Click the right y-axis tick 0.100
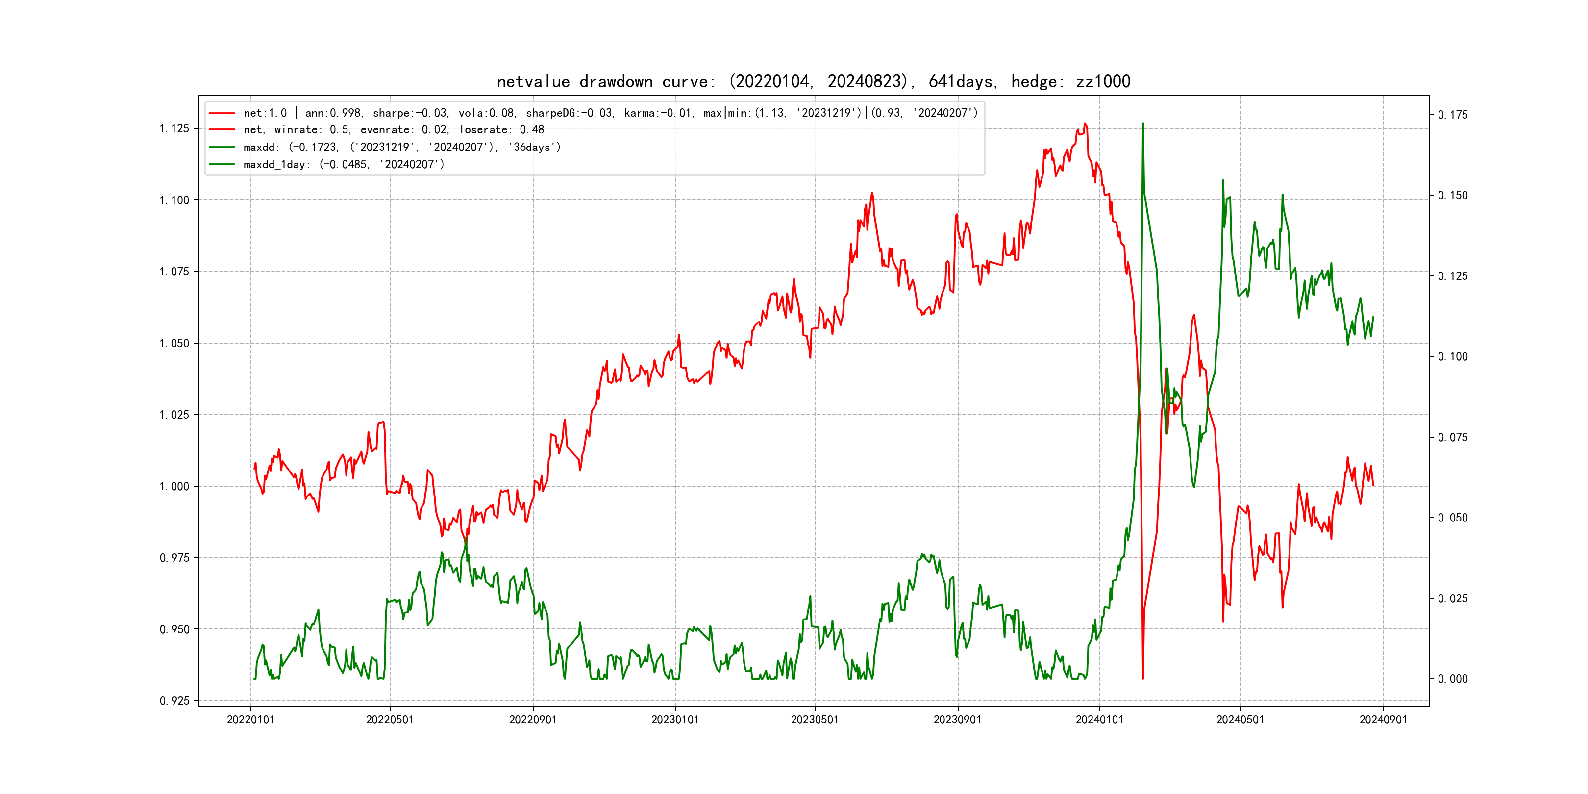This screenshot has width=1588, height=794. [x=1452, y=357]
